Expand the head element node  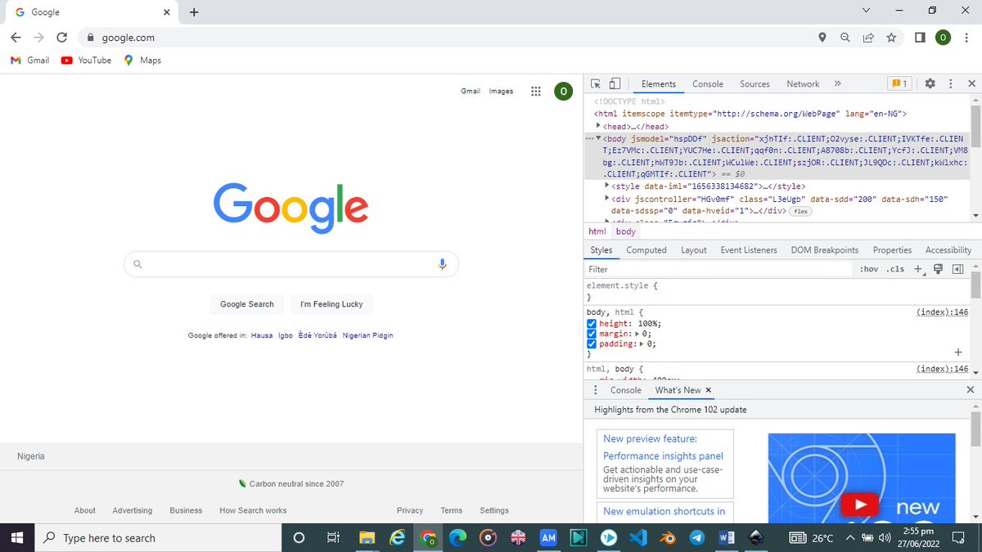click(598, 127)
